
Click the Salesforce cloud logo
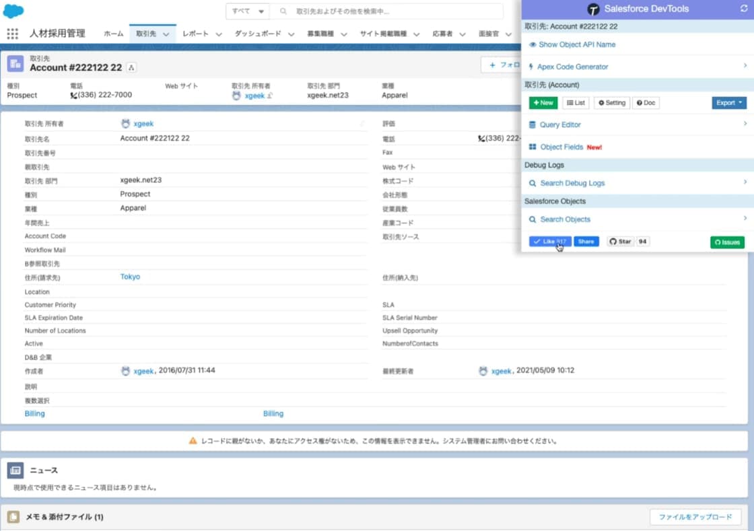click(13, 10)
